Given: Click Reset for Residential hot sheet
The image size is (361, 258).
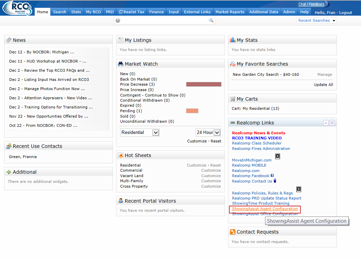Looking at the screenshot, I should click(215, 165).
